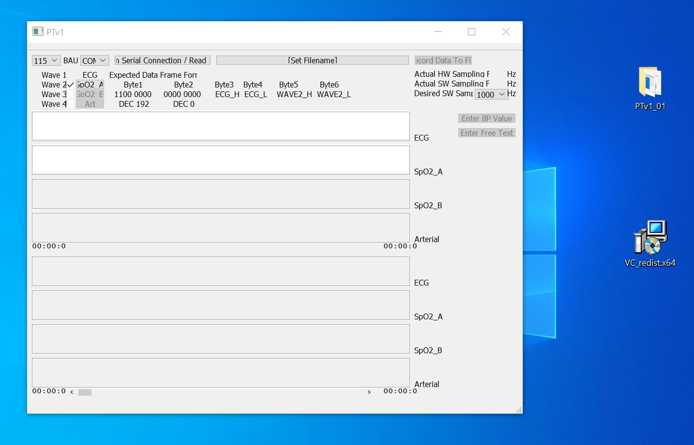Image resolution: width=694 pixels, height=445 pixels.
Task: Enable the Wave 4 checkbox
Action: pos(70,103)
